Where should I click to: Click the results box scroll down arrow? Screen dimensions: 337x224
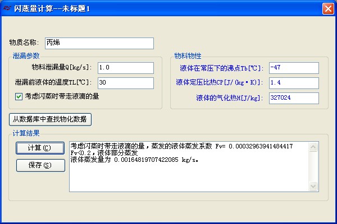[313, 186]
